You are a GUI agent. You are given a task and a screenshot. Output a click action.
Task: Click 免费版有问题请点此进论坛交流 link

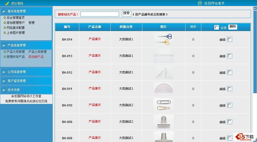click(26, 101)
